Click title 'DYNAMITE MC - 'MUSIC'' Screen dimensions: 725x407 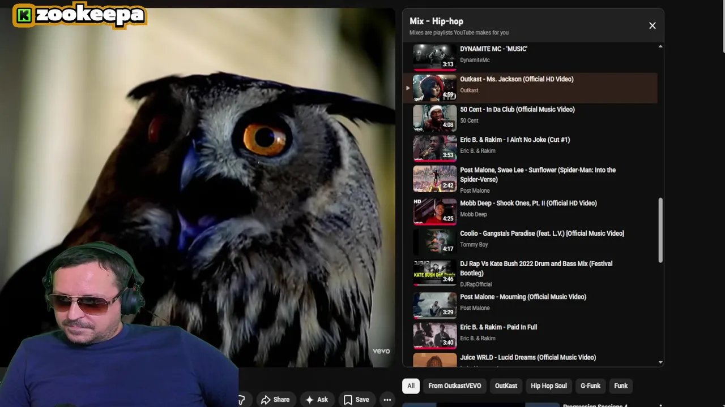(x=493, y=49)
